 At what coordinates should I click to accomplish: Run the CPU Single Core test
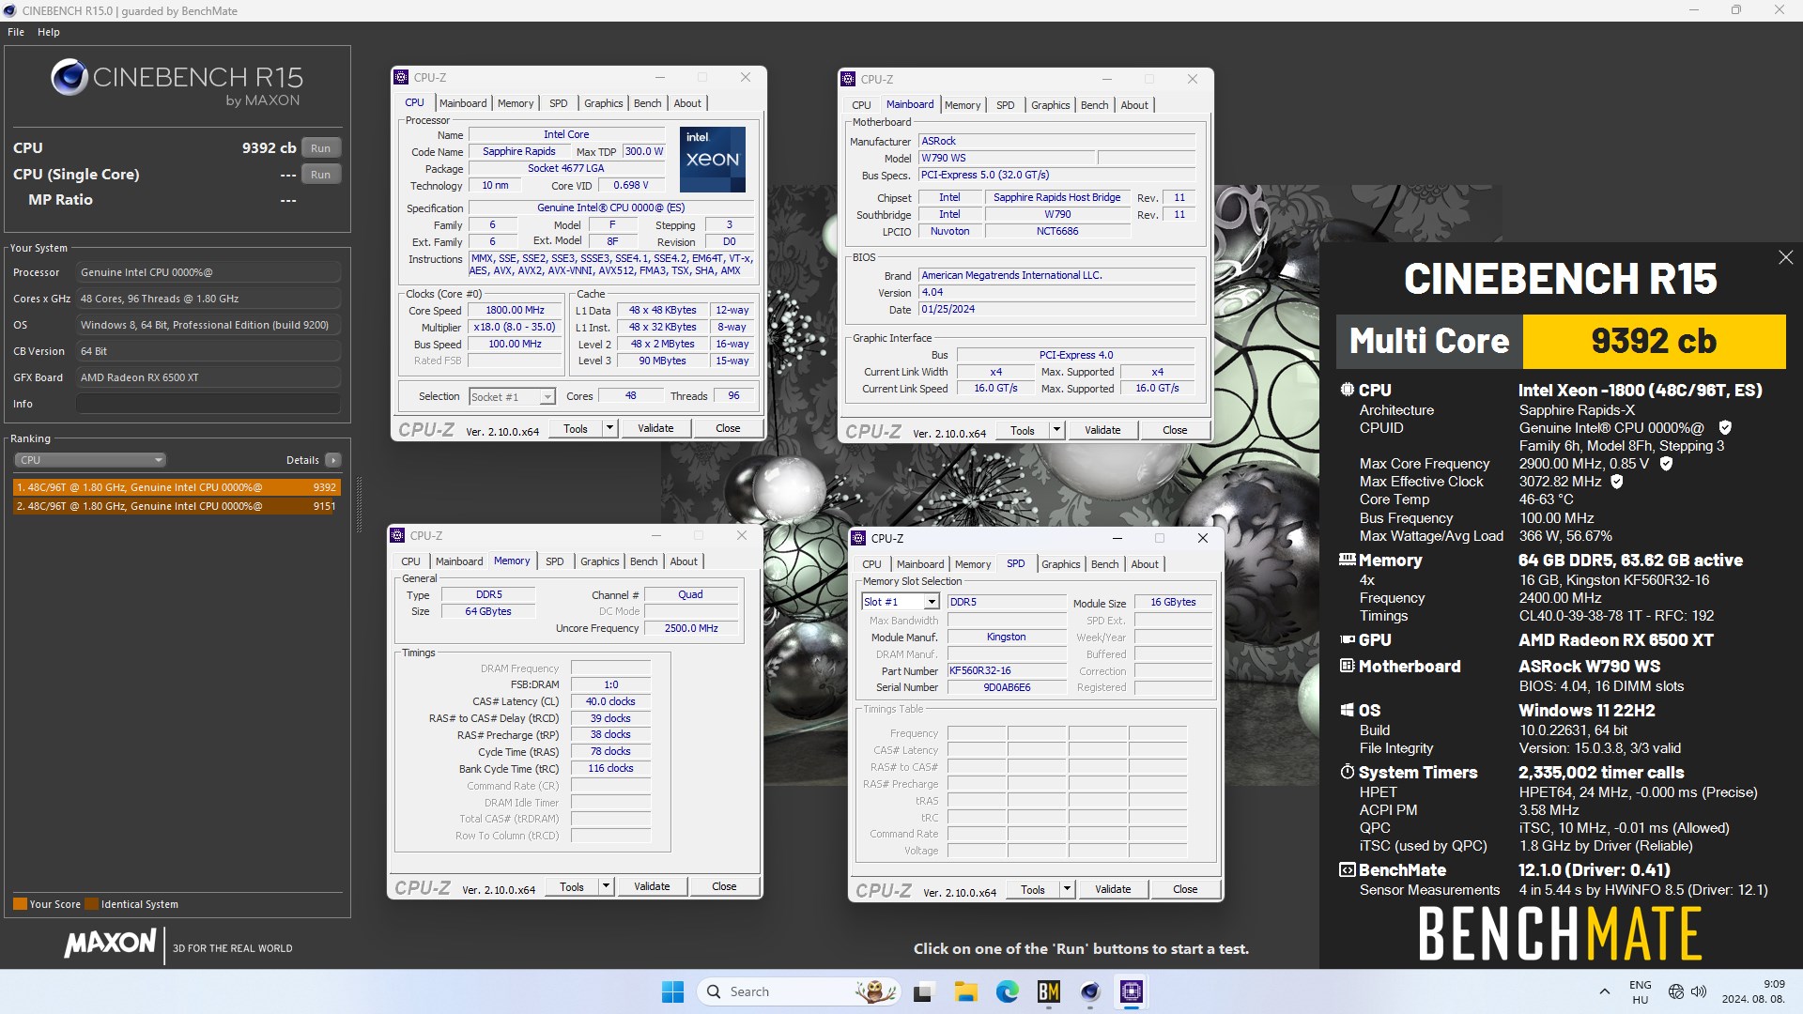pyautogui.click(x=320, y=175)
